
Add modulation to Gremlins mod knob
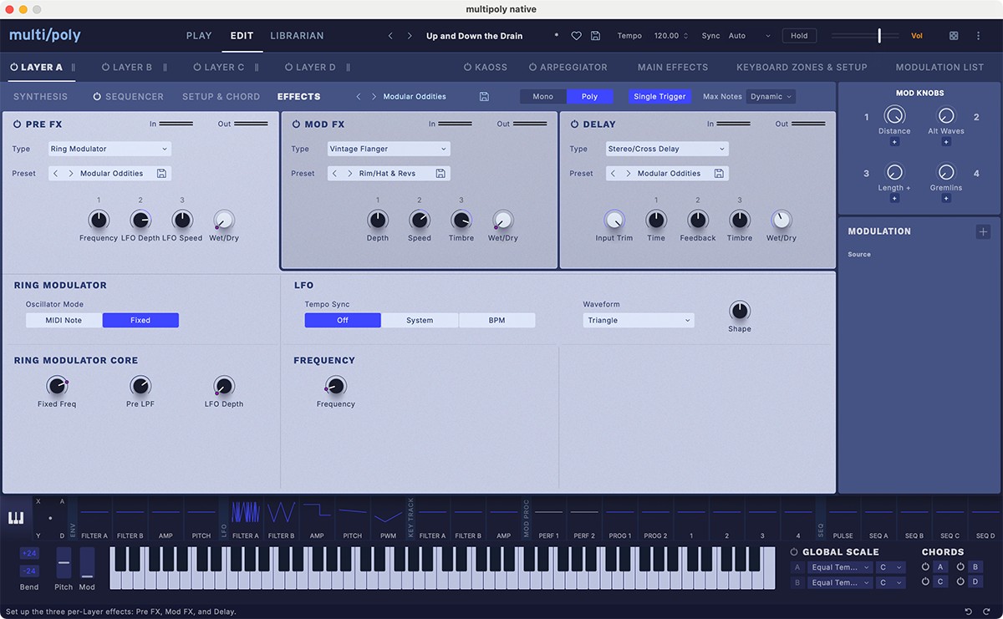pos(946,199)
